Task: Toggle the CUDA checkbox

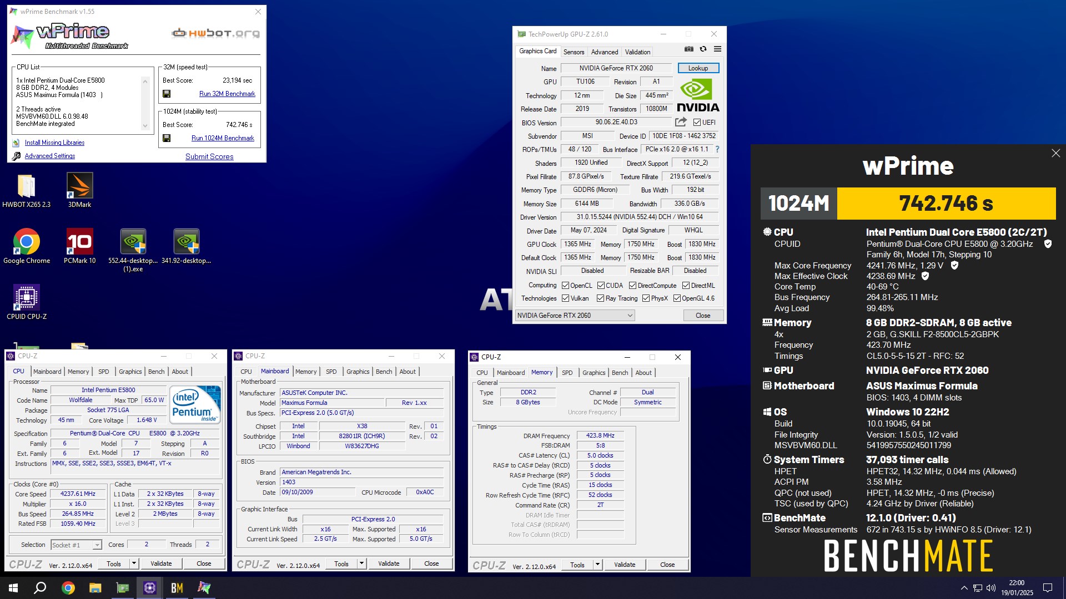Action: [x=601, y=286]
